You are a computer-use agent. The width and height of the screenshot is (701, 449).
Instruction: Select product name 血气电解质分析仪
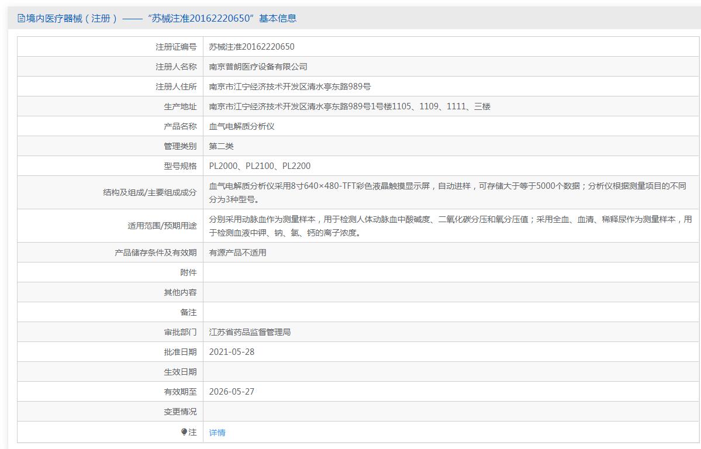[241, 126]
